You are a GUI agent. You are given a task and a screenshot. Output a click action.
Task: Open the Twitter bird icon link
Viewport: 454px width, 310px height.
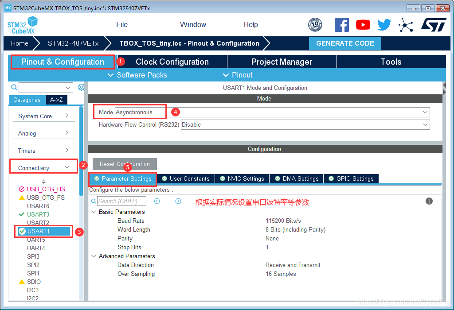(384, 25)
